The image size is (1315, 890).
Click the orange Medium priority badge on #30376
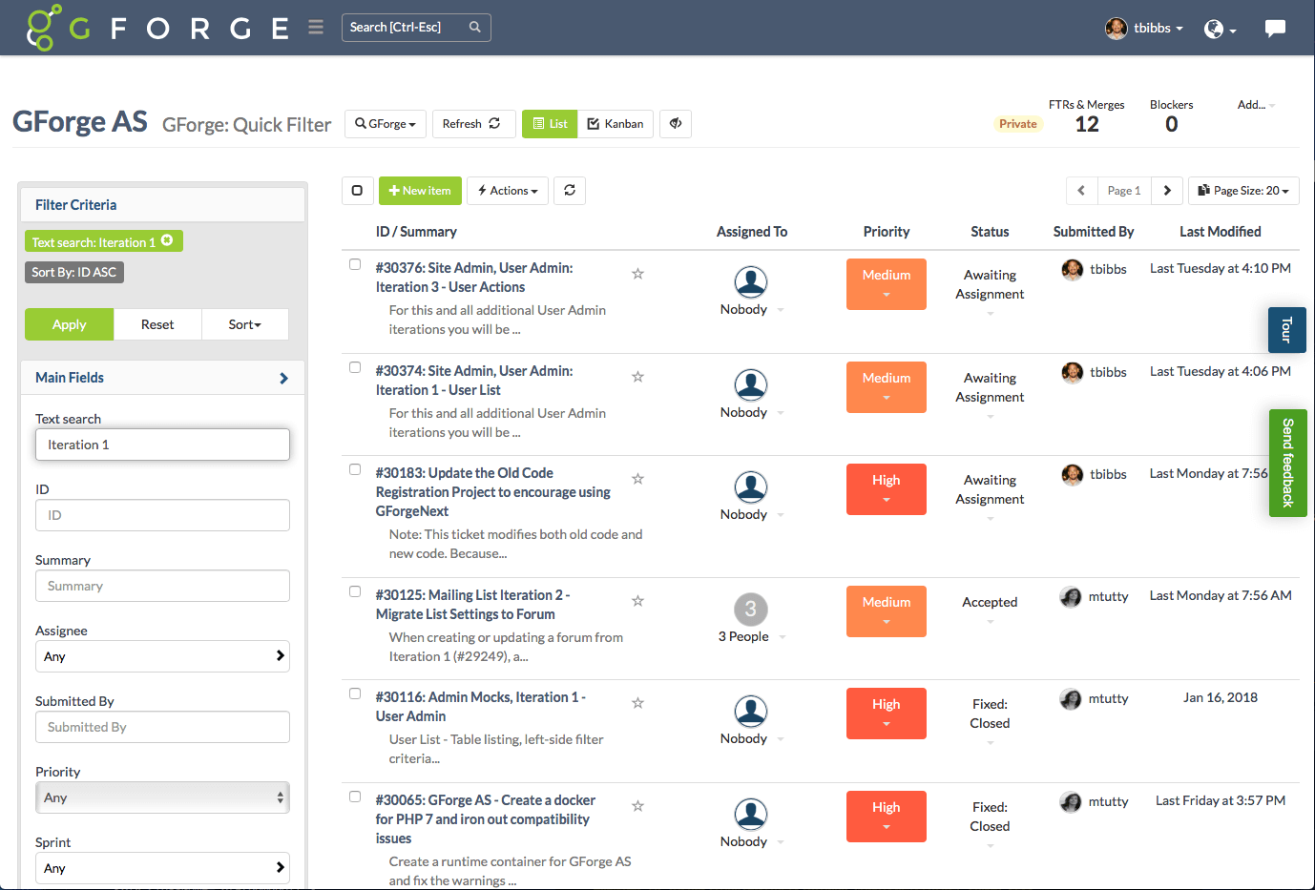[x=886, y=284]
